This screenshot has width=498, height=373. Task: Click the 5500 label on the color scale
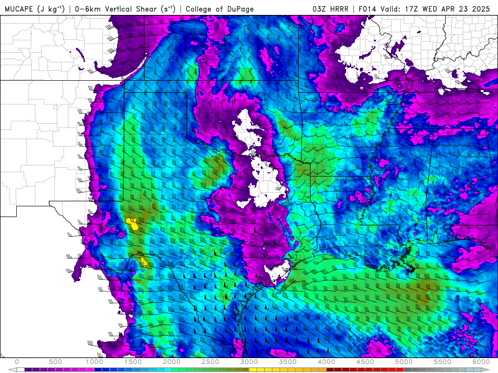[443, 362]
